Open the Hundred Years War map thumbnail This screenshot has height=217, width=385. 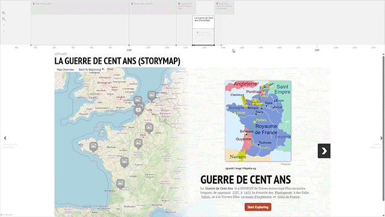coord(258,121)
